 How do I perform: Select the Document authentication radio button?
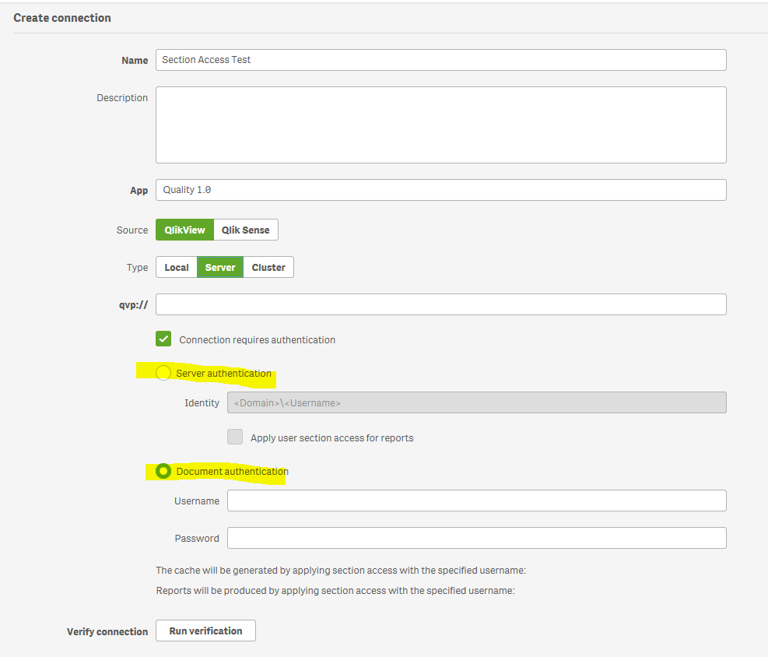[x=163, y=471]
